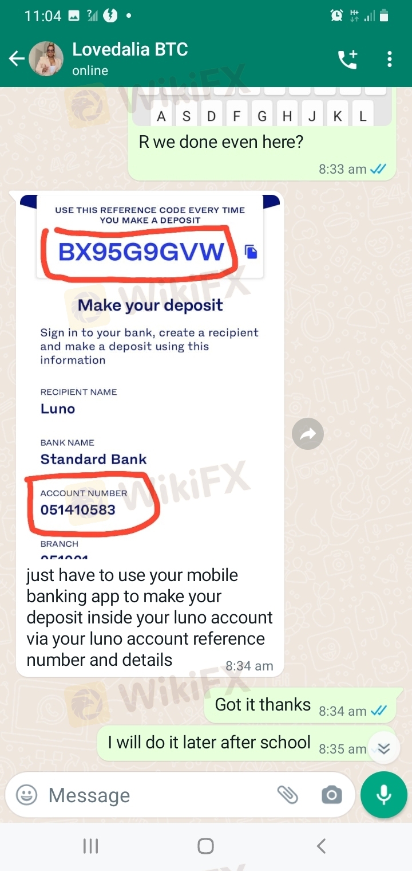Tap the Android home button
The width and height of the screenshot is (412, 871).
click(205, 846)
